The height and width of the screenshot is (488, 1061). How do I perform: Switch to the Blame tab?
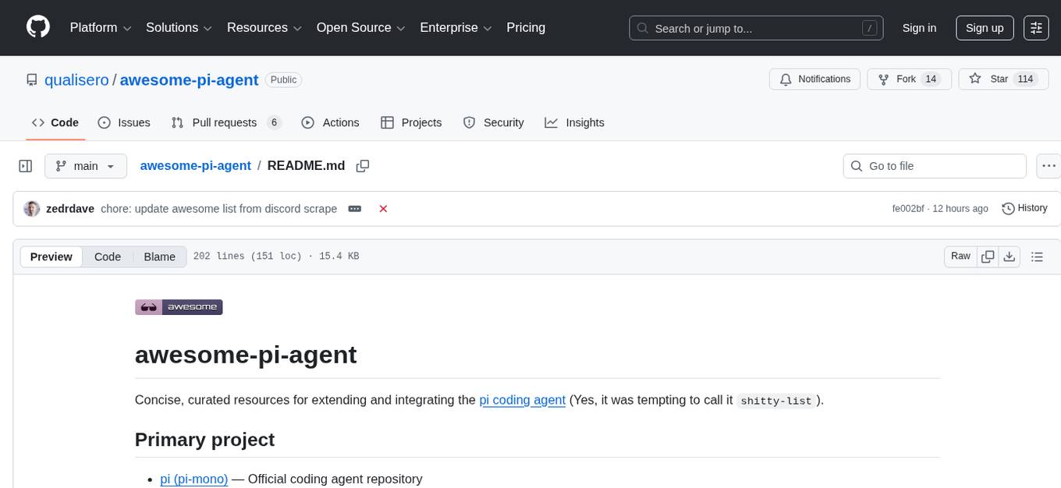point(159,256)
